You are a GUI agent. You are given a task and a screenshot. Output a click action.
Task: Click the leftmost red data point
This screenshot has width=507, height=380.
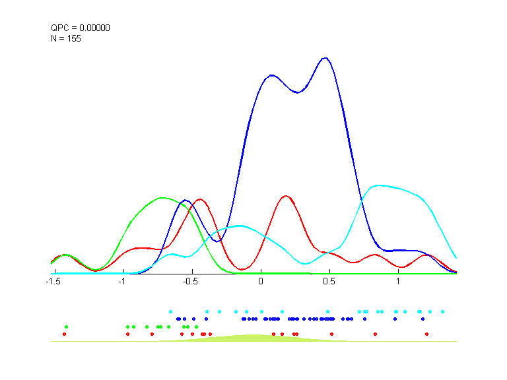[64, 334]
